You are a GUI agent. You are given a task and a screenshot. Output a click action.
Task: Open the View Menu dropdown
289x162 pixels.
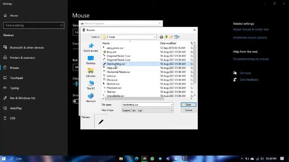point(177,37)
